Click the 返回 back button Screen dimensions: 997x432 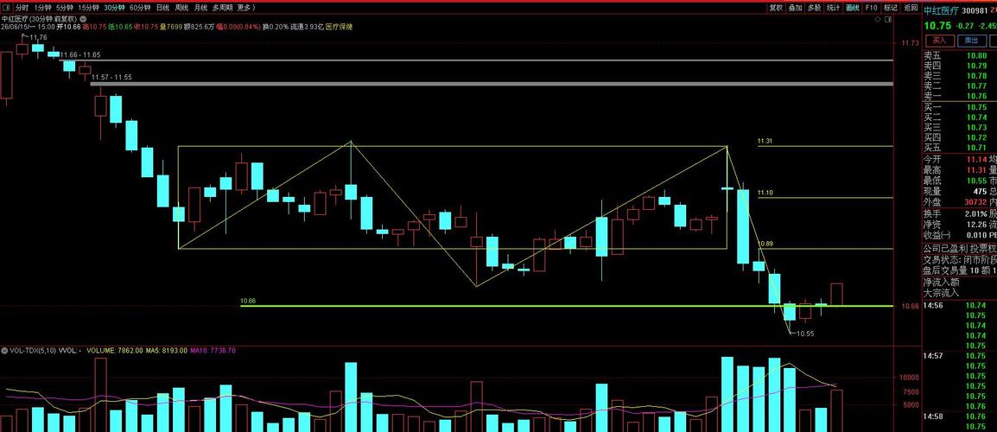coord(910,8)
